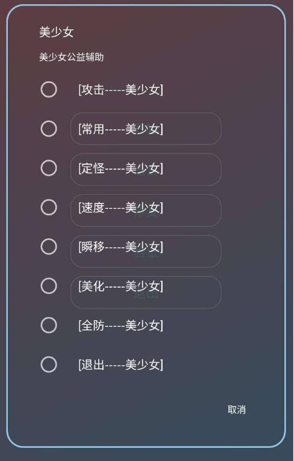Tick the 美化 radio circle
This screenshot has width=294, height=461.
[x=49, y=286]
